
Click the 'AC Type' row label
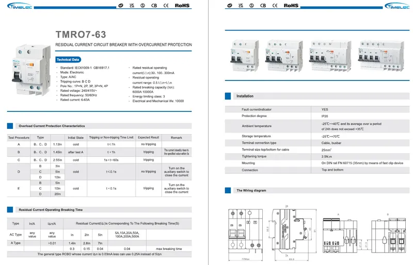15,235
